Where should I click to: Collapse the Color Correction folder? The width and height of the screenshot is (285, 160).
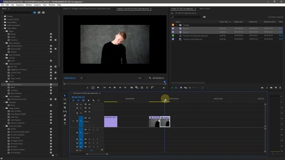[x=4, y=64]
